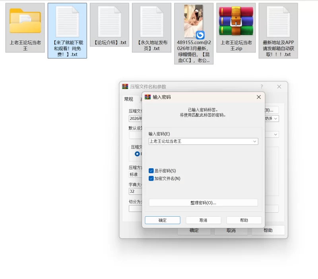Switch to the 常规 tab
Image resolution: width=318 pixels, height=279 pixels.
pos(128,99)
